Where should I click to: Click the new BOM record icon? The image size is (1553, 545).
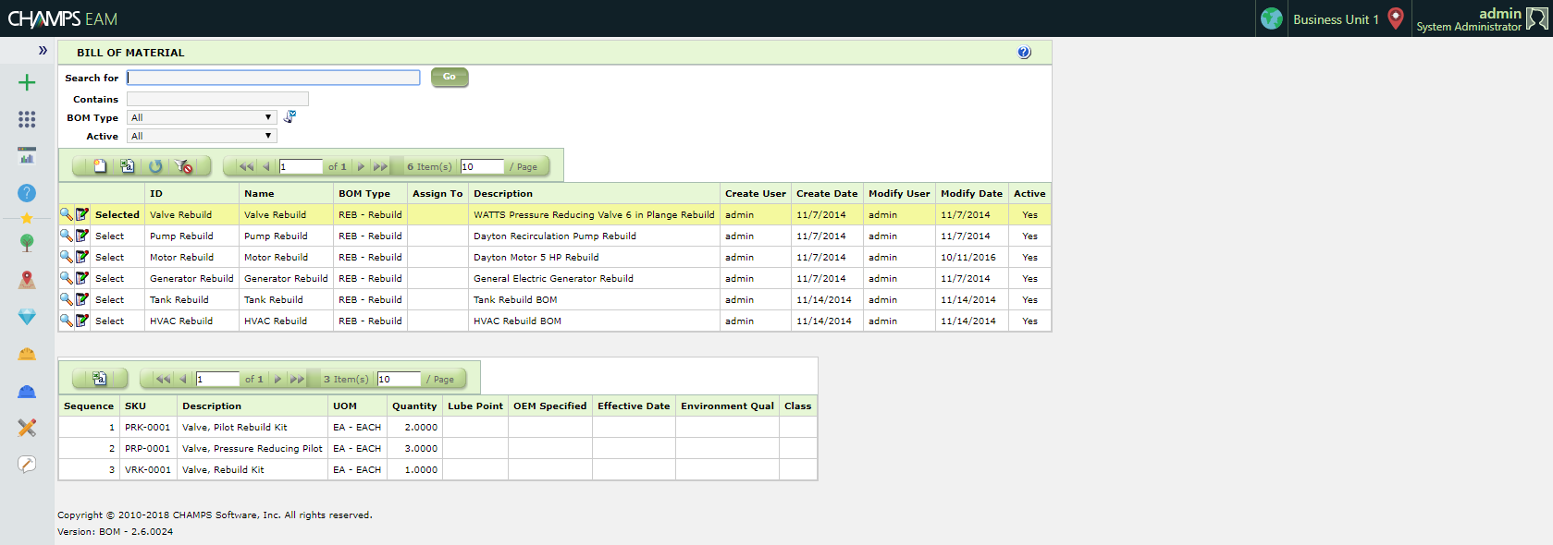100,166
